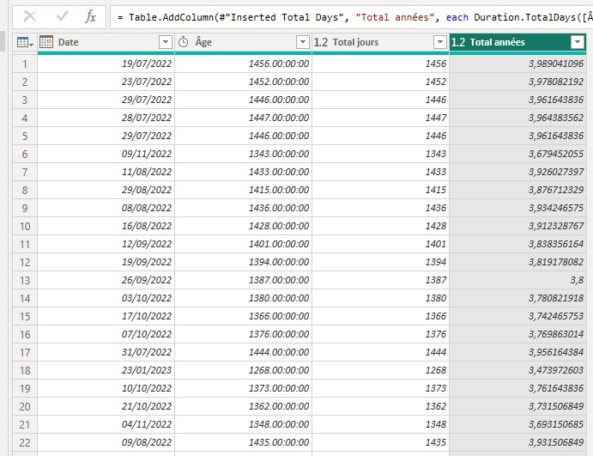Select date cell 28/07/2022
The width and height of the screenshot is (593, 456).
pyautogui.click(x=106, y=118)
